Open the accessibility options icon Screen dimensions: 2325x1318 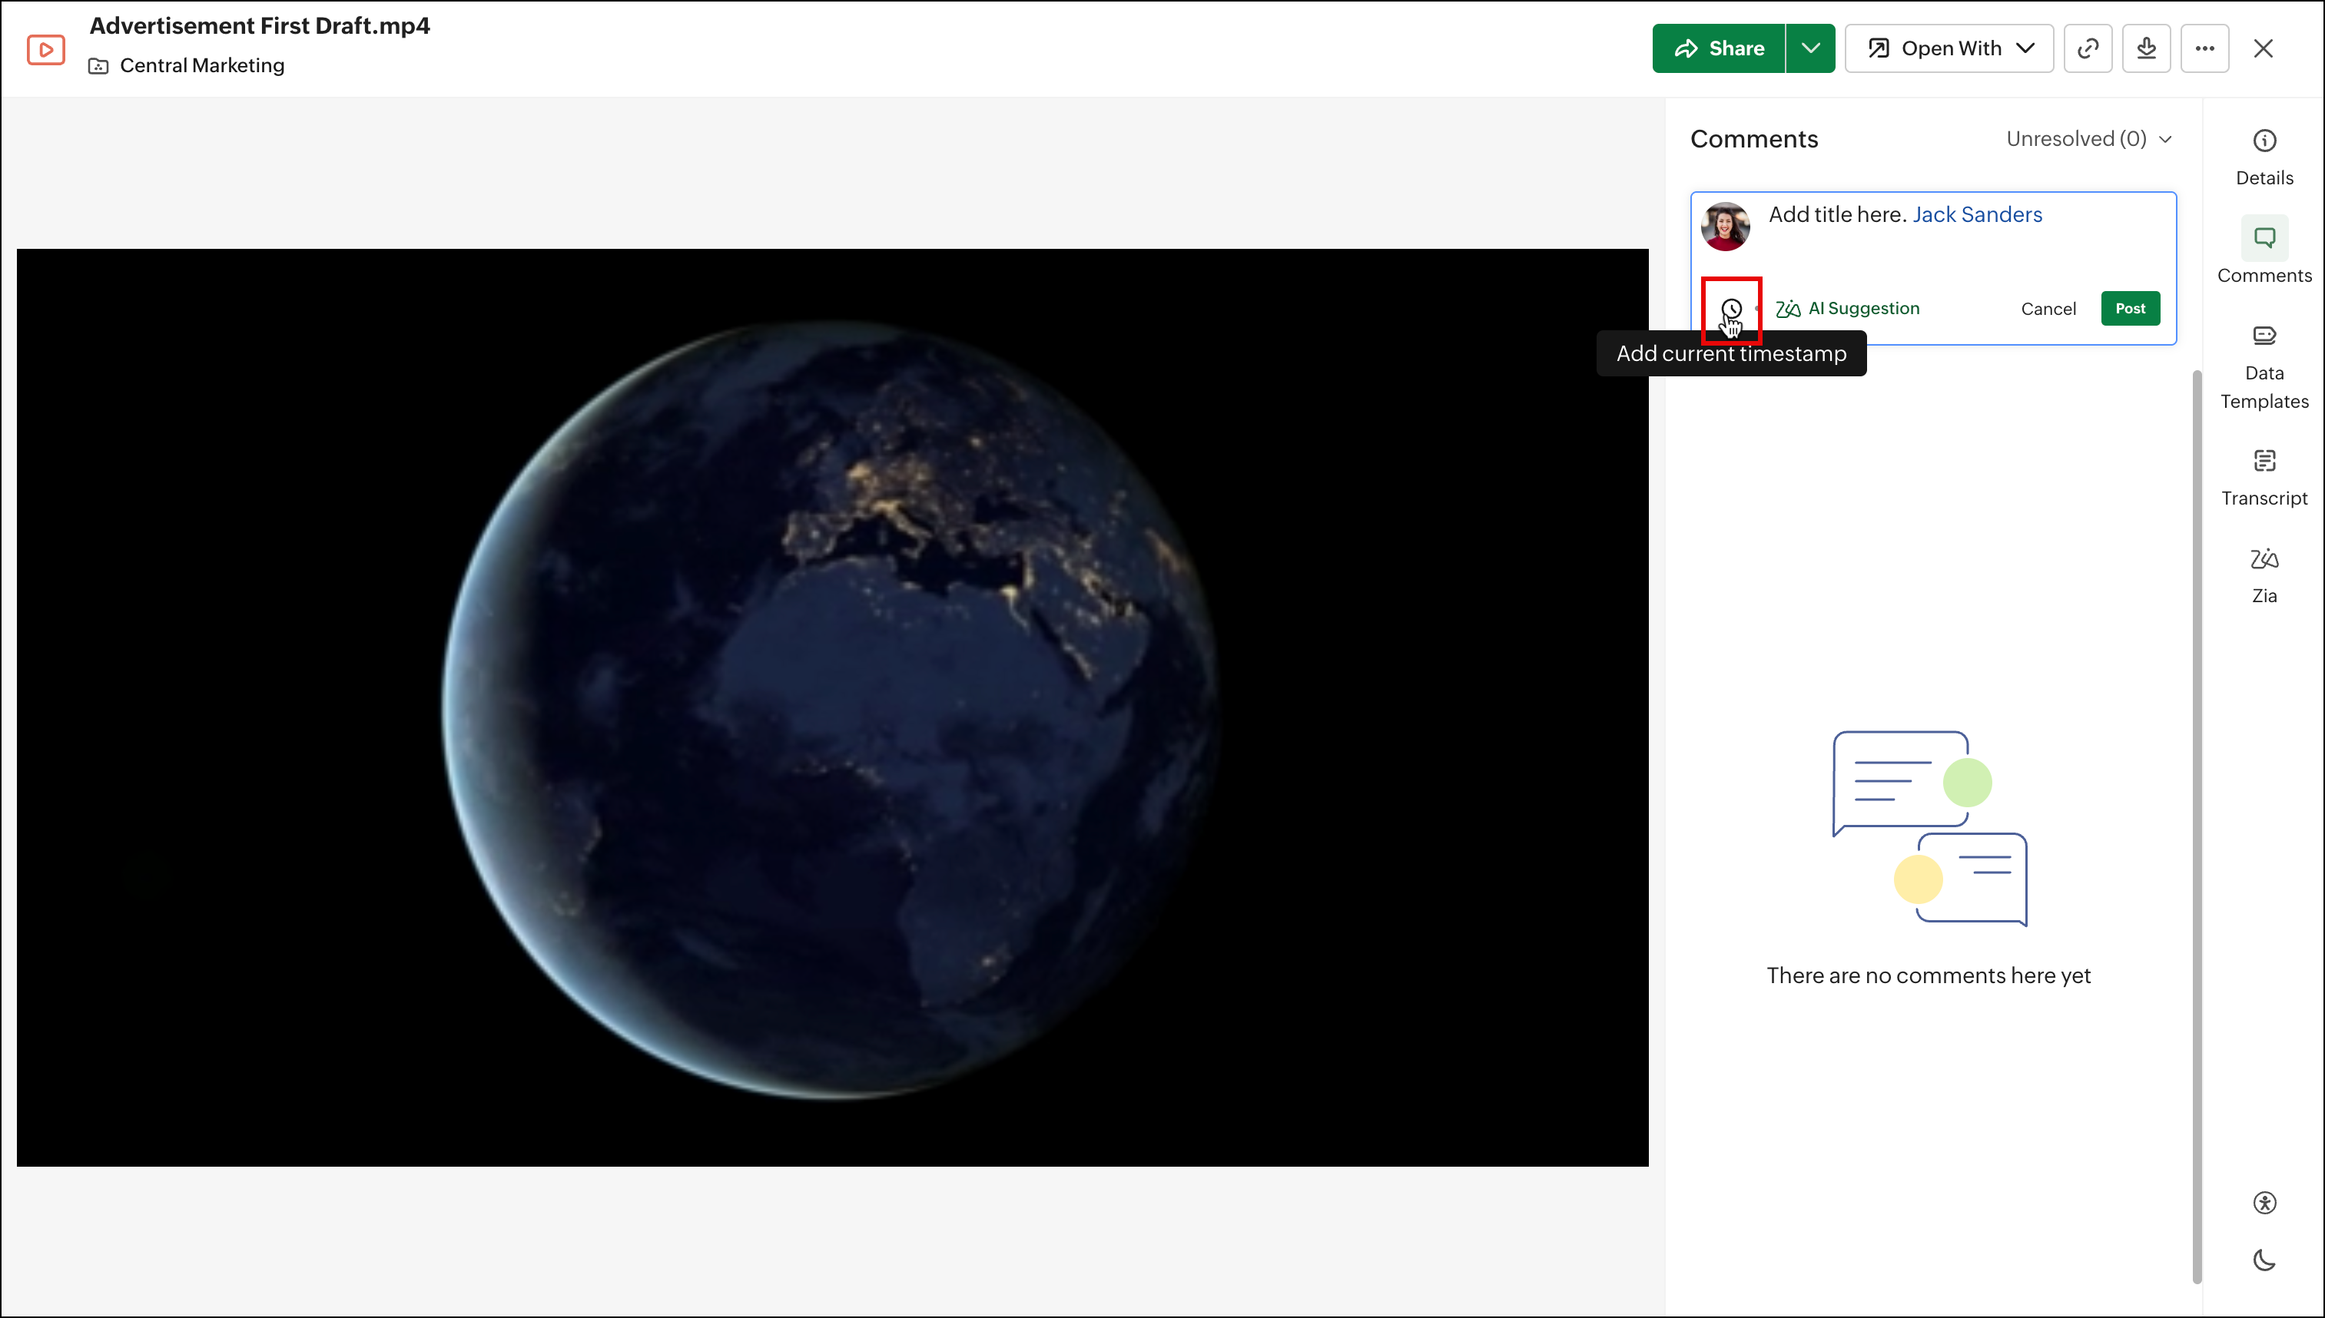coord(2264,1202)
